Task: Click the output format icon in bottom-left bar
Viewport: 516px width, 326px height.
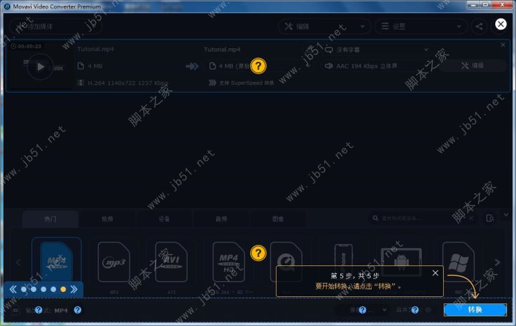Action: pos(15,310)
